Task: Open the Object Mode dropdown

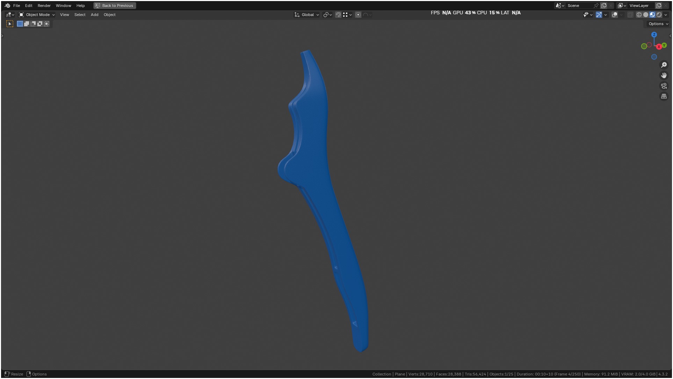Action: point(37,15)
